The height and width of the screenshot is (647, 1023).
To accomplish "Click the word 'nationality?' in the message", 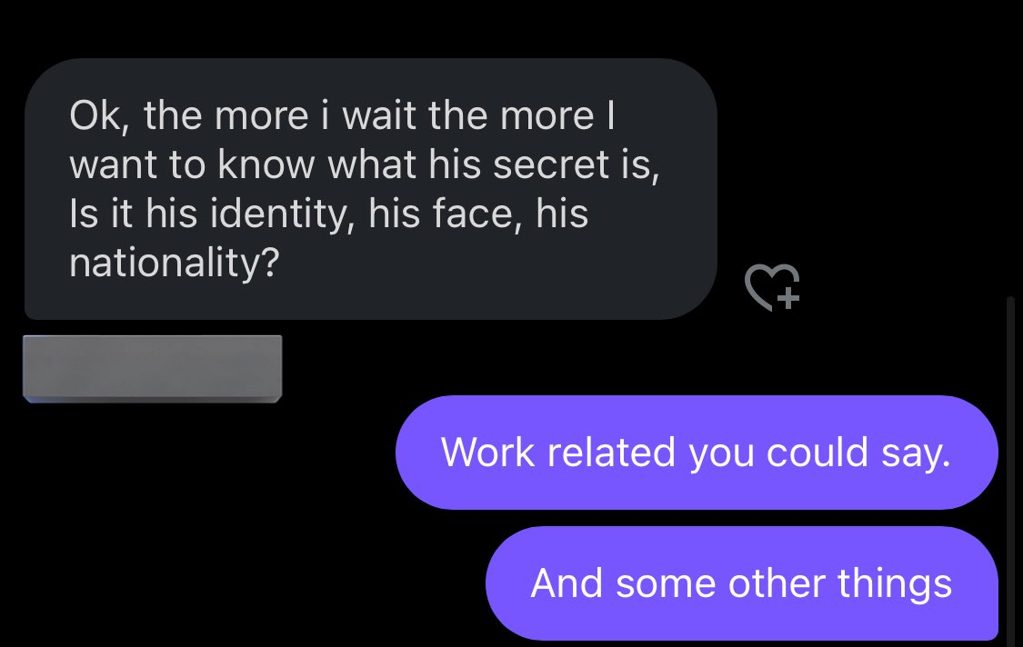I will coord(175,263).
